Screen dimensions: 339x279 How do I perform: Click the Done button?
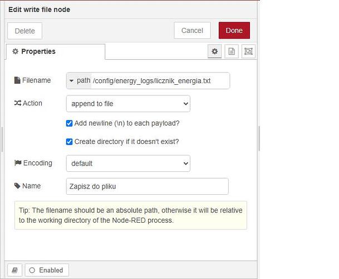[x=234, y=30]
